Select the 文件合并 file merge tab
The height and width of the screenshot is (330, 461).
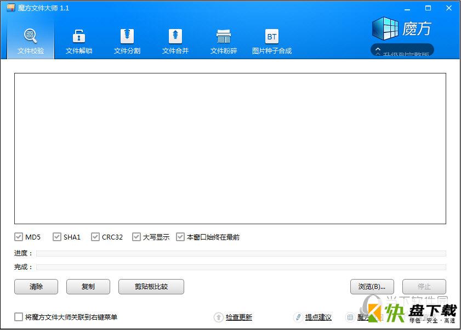pos(175,41)
